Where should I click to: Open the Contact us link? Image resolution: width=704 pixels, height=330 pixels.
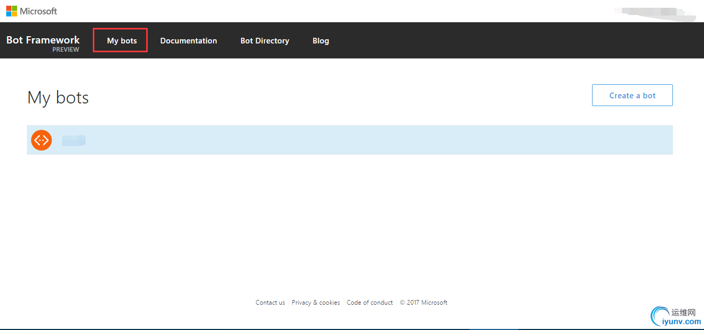pyautogui.click(x=270, y=303)
